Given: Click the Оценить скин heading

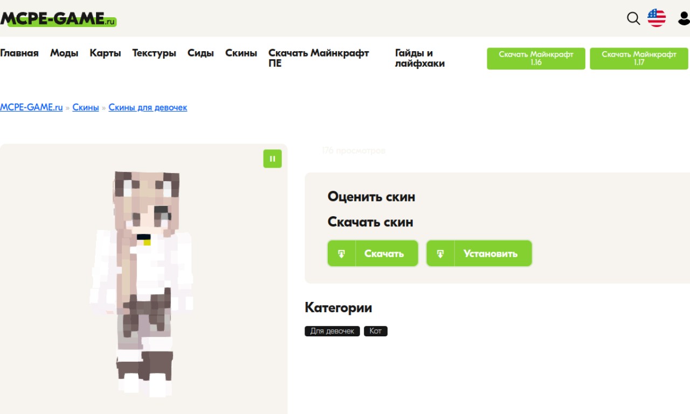Looking at the screenshot, I should (371, 196).
